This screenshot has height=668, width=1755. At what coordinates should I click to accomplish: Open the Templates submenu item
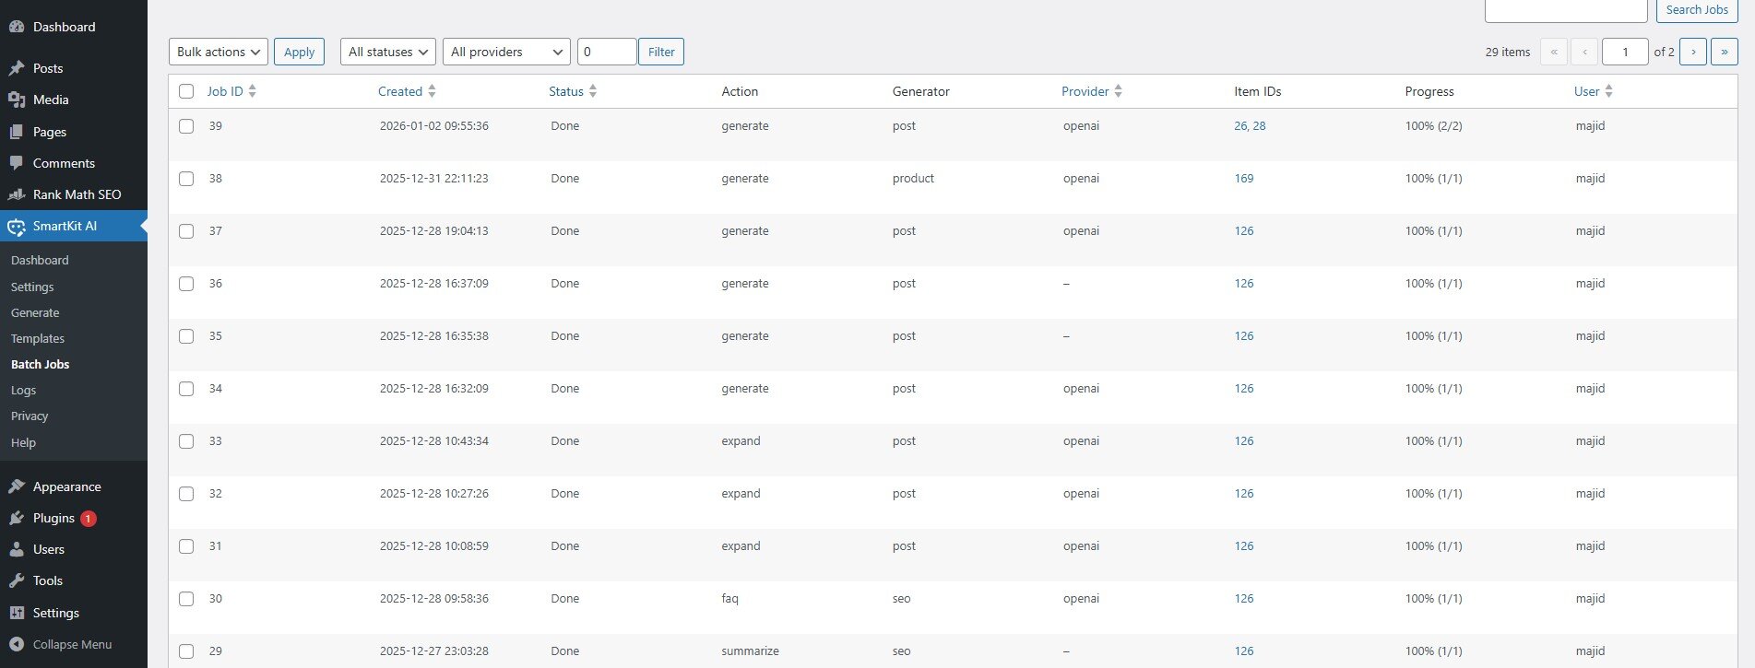(x=38, y=338)
